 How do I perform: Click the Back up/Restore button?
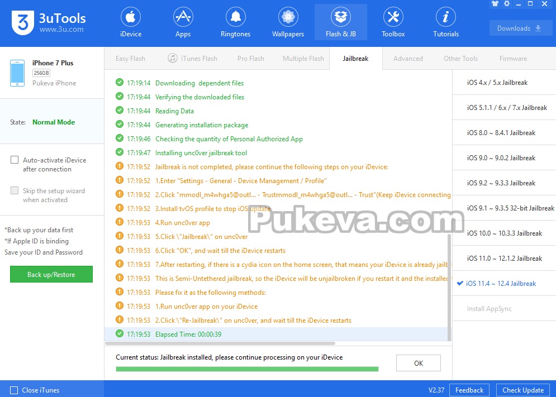coord(51,274)
